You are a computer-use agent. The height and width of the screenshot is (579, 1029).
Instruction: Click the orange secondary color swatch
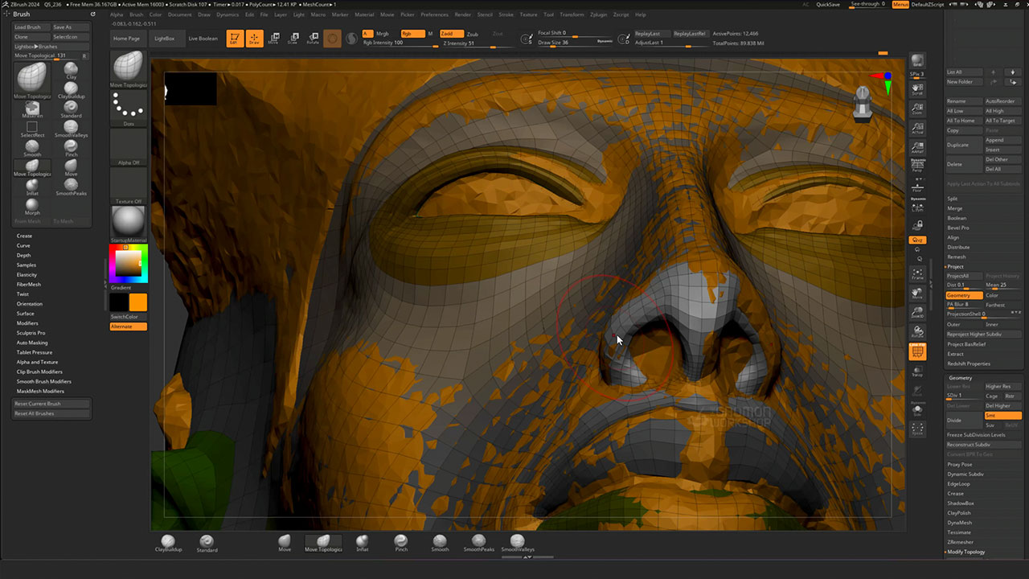pyautogui.click(x=138, y=302)
